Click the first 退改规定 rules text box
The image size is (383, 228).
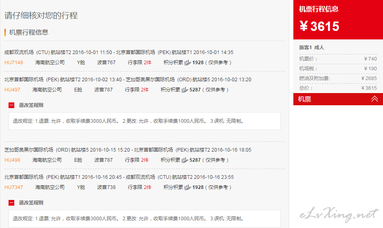145,121
